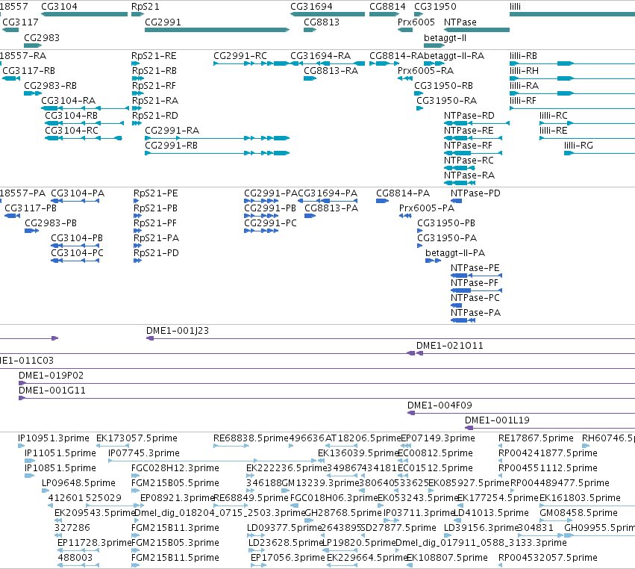Select EST LP09648.5prime
The height and width of the screenshot is (569, 635).
46,491
